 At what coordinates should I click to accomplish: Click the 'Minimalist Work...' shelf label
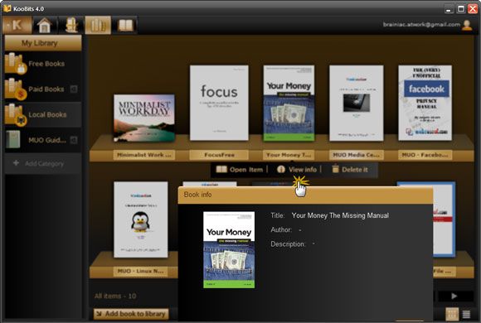[143, 155]
